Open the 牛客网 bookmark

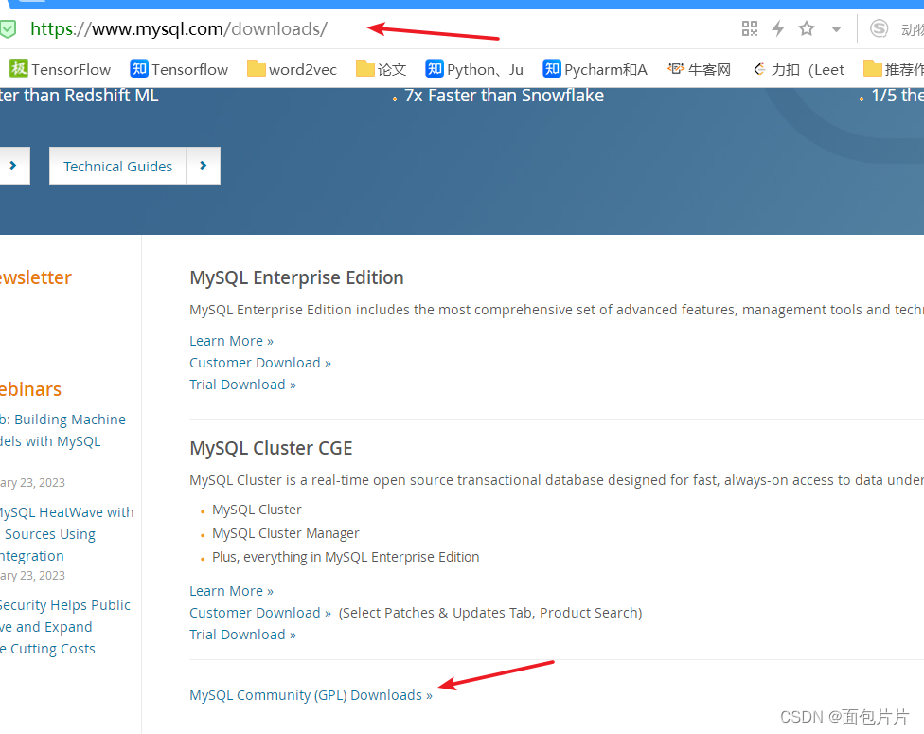pos(699,69)
